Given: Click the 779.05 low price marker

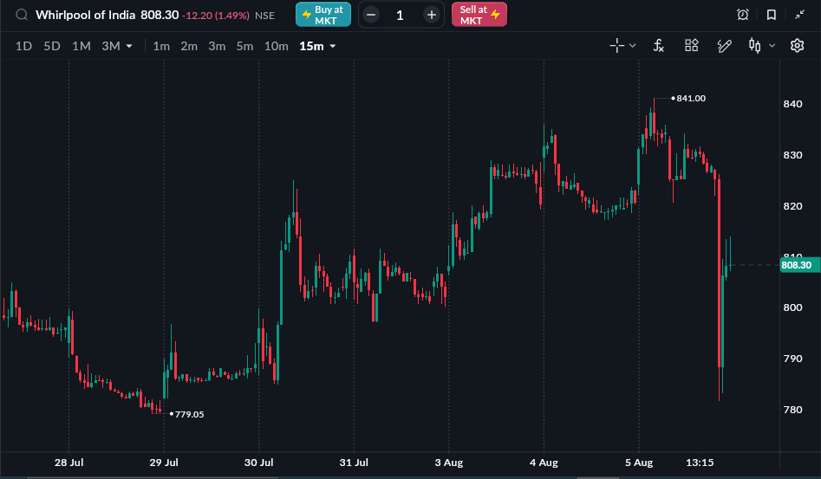Looking at the screenshot, I should [187, 414].
